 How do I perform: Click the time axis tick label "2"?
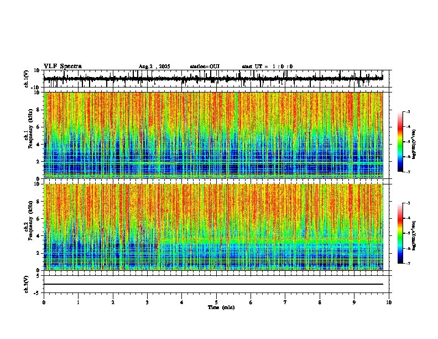(x=113, y=302)
